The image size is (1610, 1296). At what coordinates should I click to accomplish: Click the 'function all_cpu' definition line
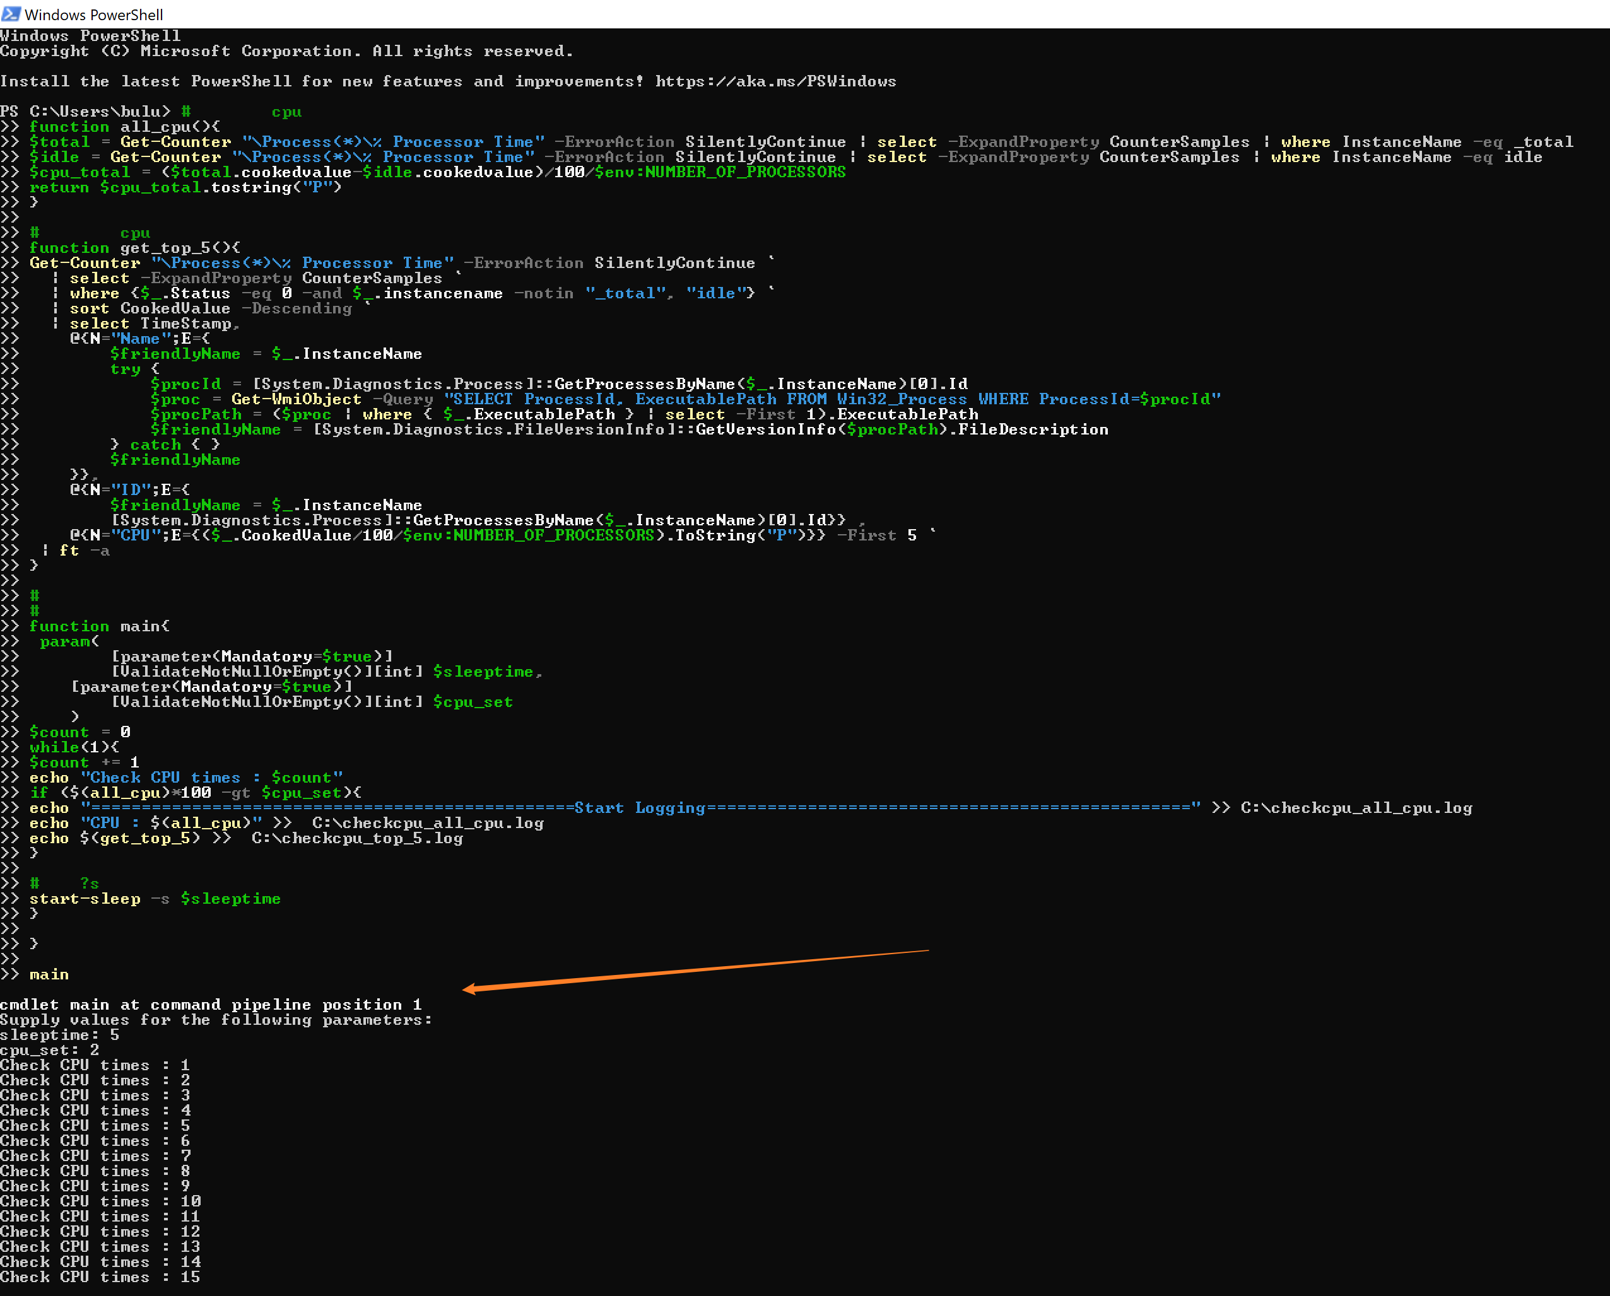pyautogui.click(x=124, y=127)
